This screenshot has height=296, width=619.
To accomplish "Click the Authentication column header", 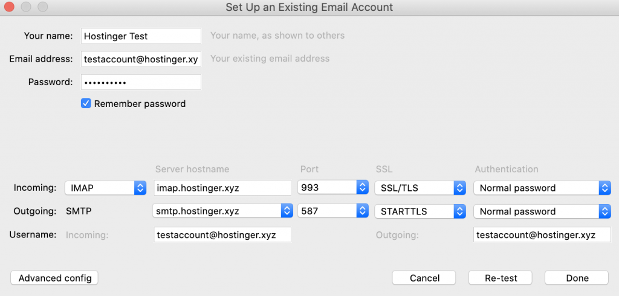I will (x=507, y=169).
